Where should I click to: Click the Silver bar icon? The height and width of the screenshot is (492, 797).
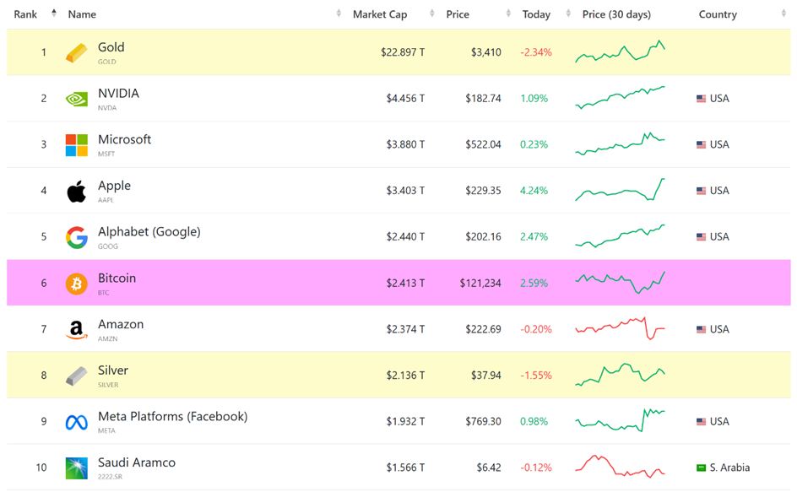76,376
